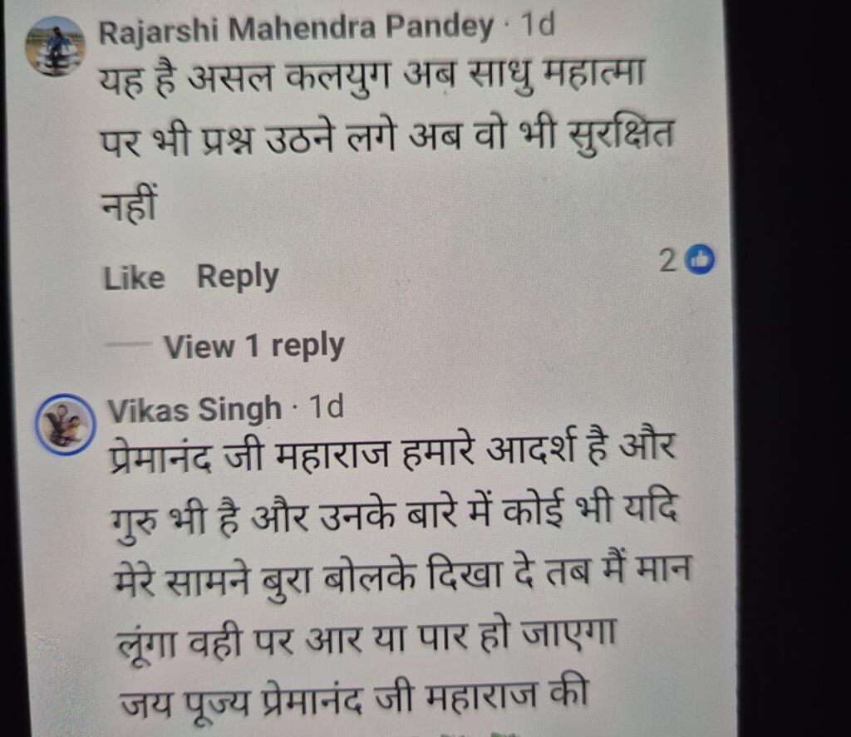
Task: Expand the View 1 reply thread
Action: pos(254,346)
